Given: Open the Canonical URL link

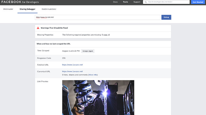Looking at the screenshot, I should pyautogui.click(x=72, y=71).
